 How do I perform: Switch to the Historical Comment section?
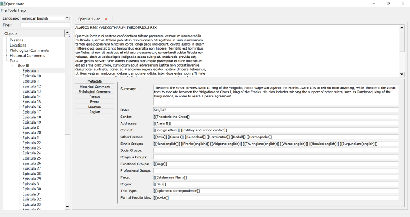pyautogui.click(x=94, y=87)
